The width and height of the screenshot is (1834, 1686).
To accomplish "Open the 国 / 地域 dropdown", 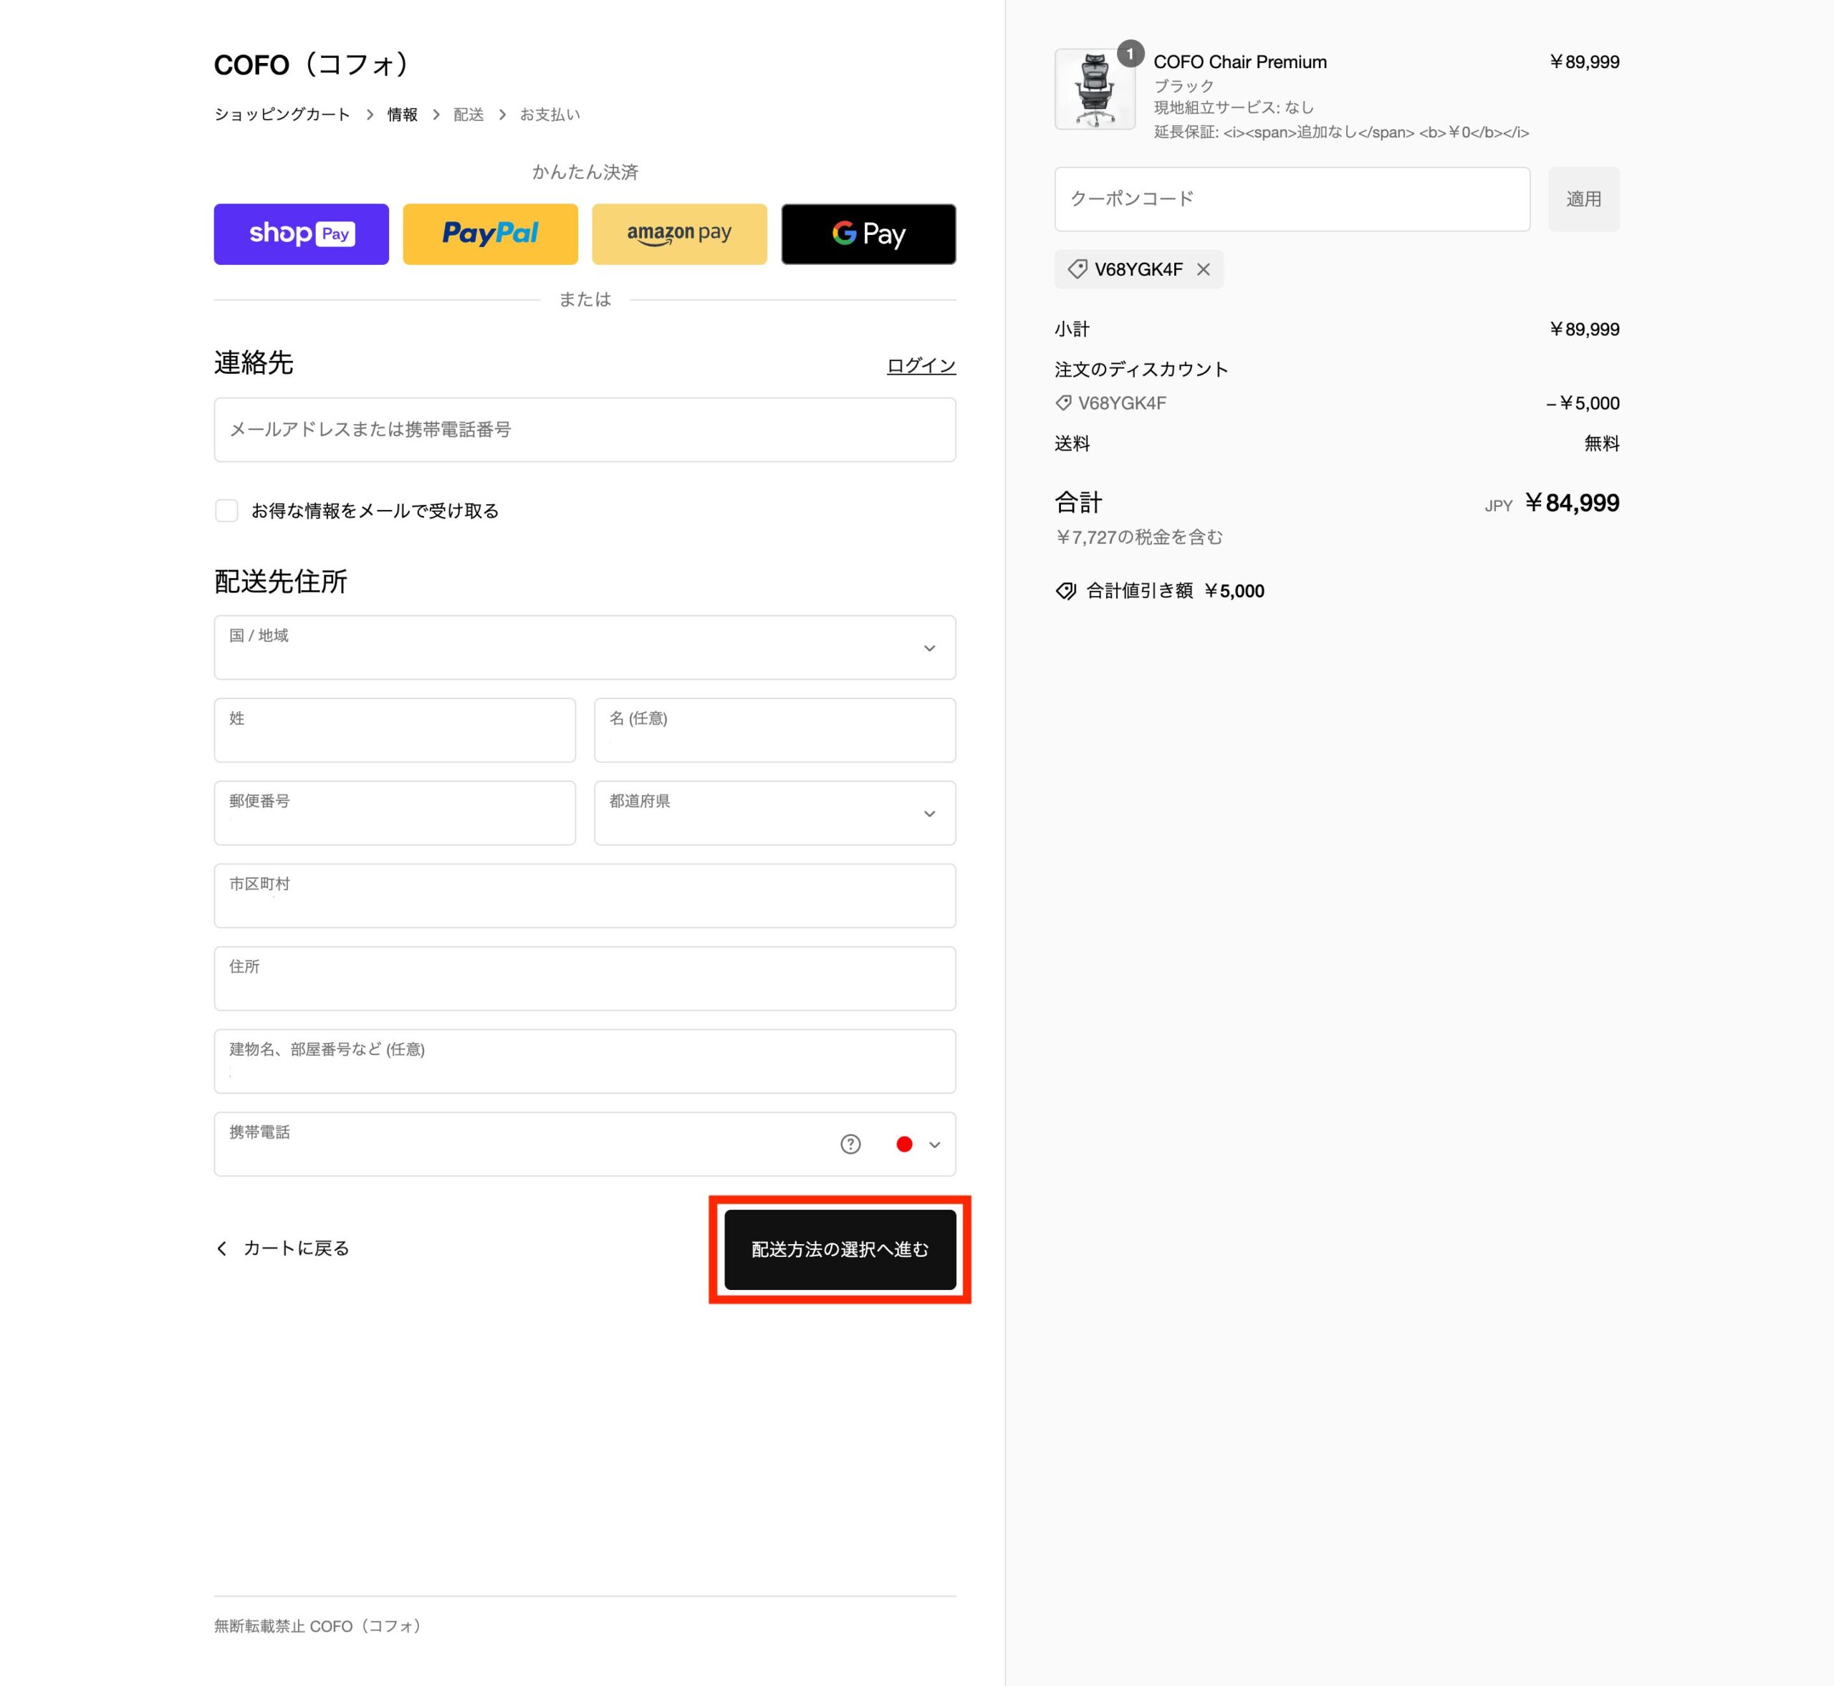I will tap(585, 647).
